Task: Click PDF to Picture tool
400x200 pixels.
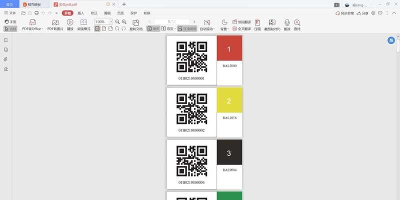Action: coord(55,25)
